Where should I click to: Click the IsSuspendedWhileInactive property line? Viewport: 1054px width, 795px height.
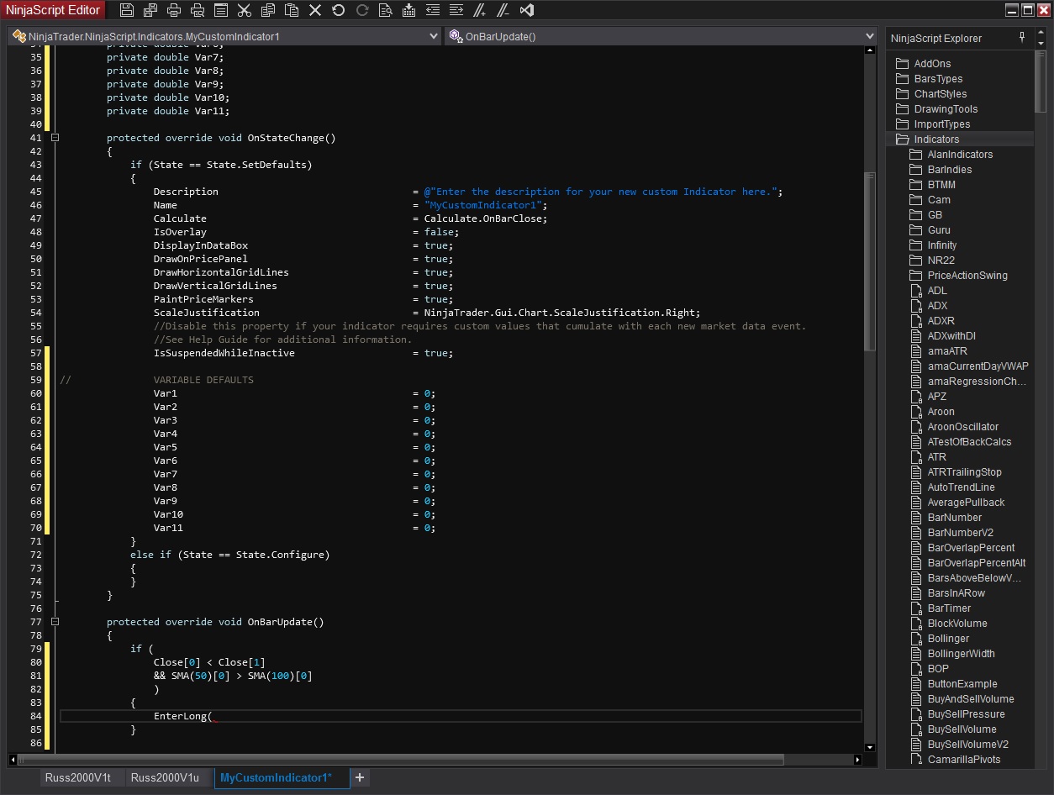[x=303, y=353]
